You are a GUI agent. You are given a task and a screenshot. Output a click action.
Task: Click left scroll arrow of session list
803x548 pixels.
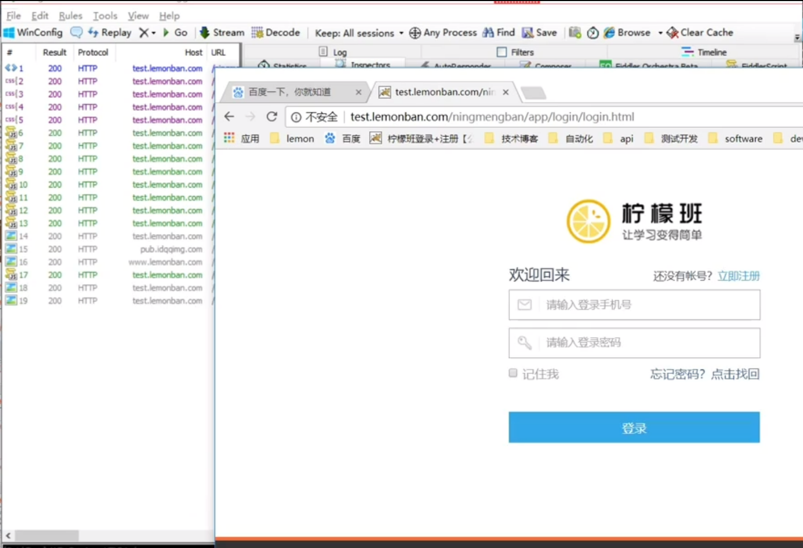point(8,536)
